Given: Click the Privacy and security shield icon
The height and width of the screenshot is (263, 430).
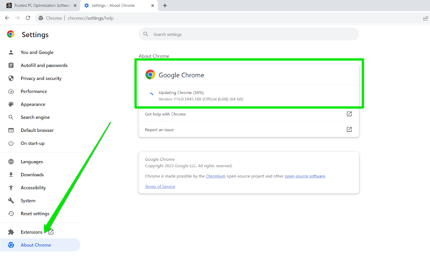Looking at the screenshot, I should coord(11,78).
